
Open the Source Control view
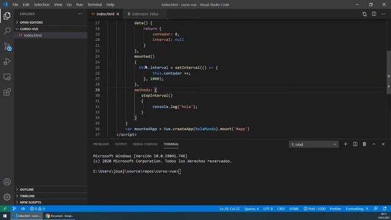[x=7, y=46]
